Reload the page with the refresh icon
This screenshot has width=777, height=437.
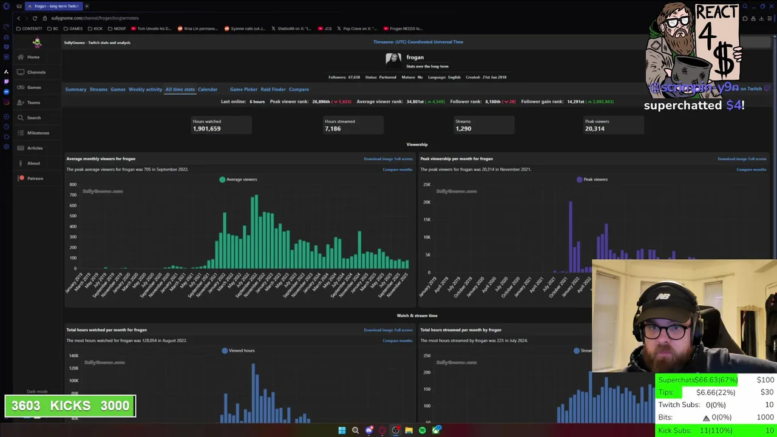35,18
